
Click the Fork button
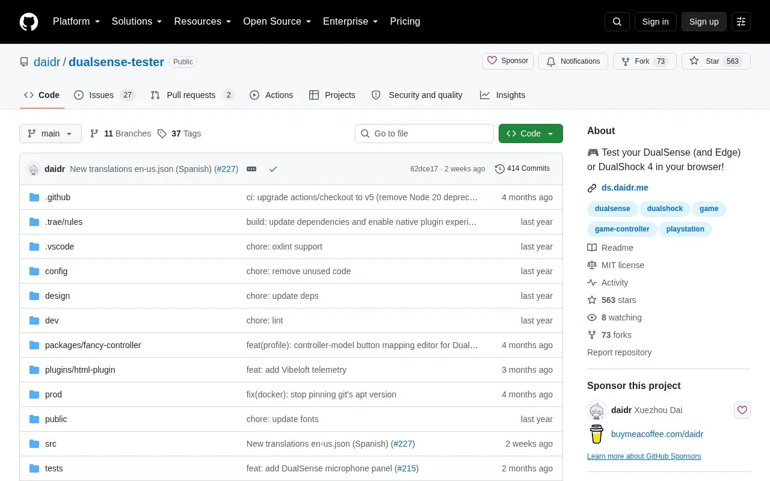[x=645, y=61]
